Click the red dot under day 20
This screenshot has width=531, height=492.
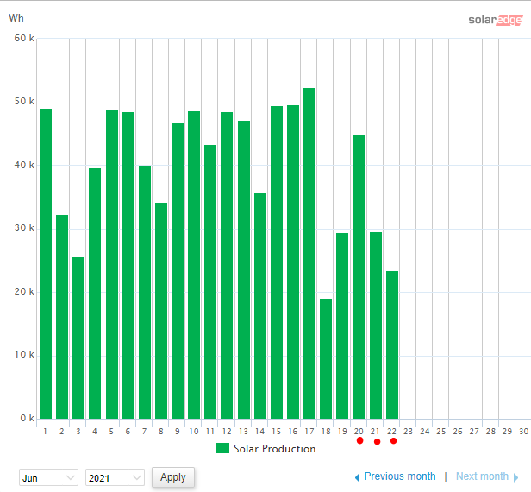[x=359, y=441]
